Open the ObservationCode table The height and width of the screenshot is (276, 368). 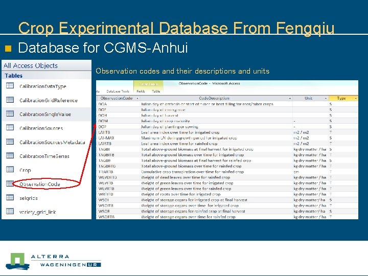point(40,184)
